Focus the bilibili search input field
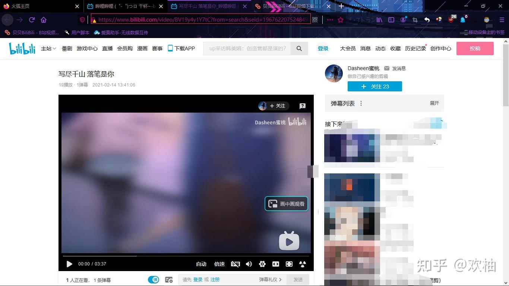This screenshot has height=286, width=509. point(247,48)
